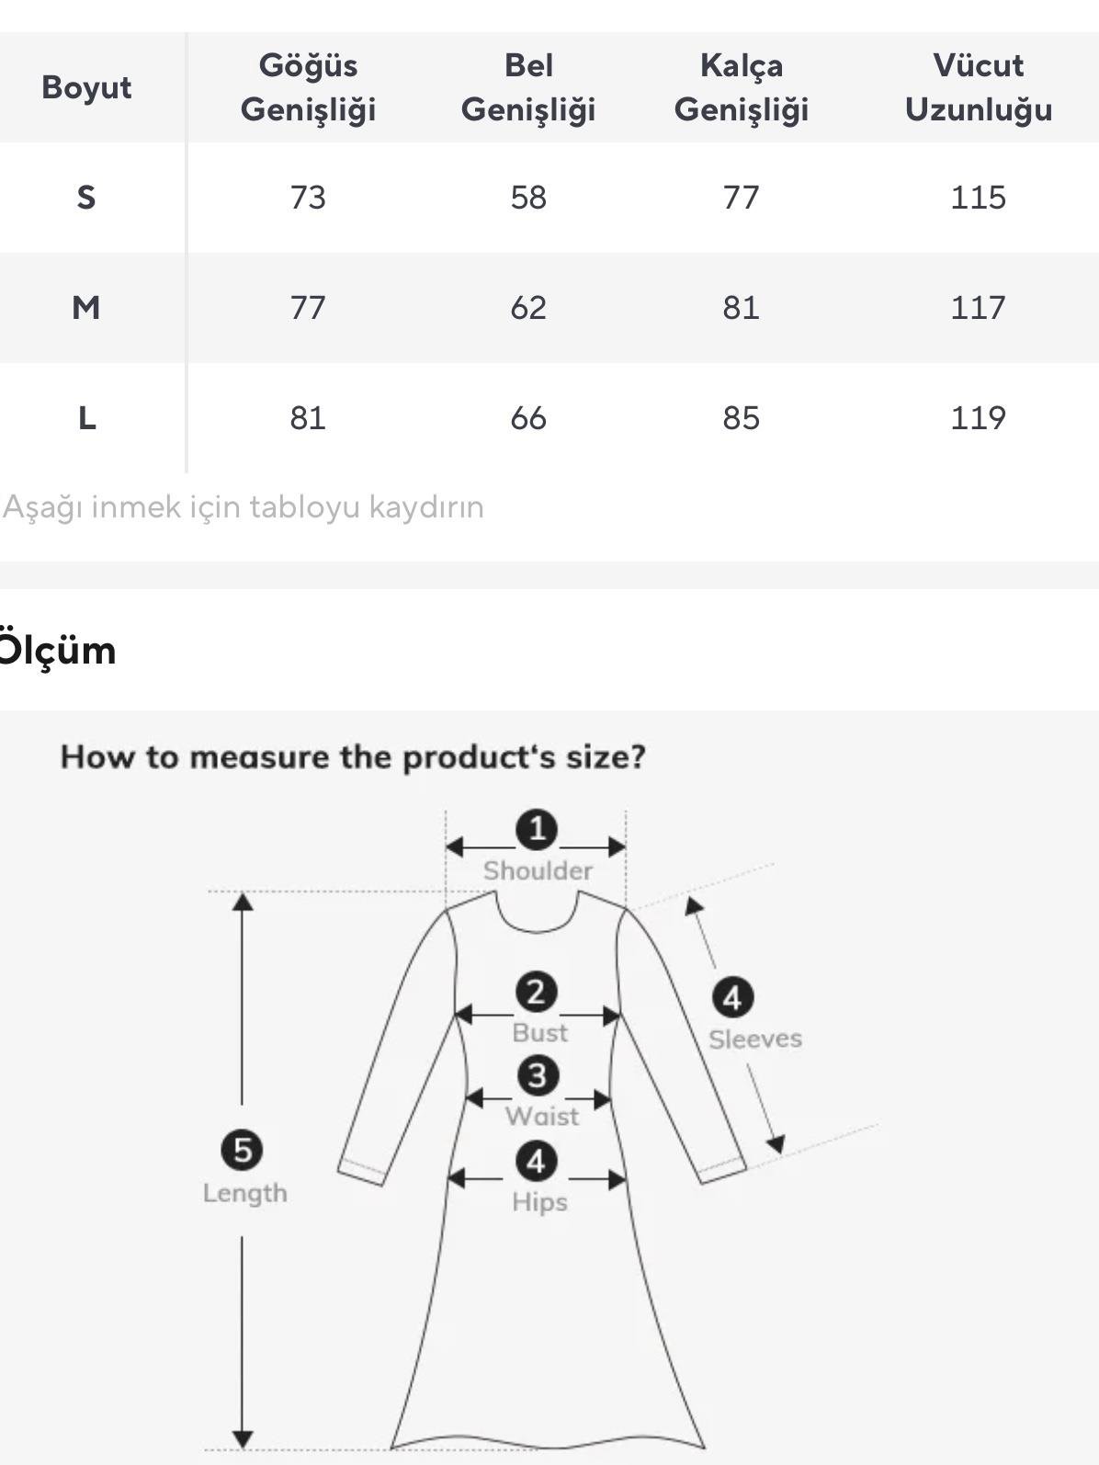Click the Göğüs Genişliği column header

pyautogui.click(x=308, y=87)
